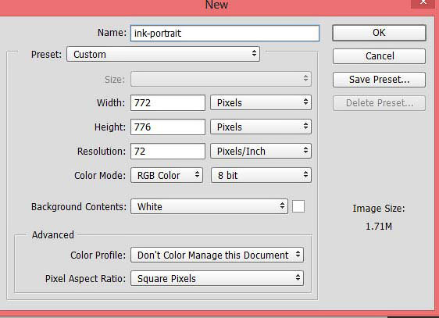Click the Delete Preset button

point(379,103)
